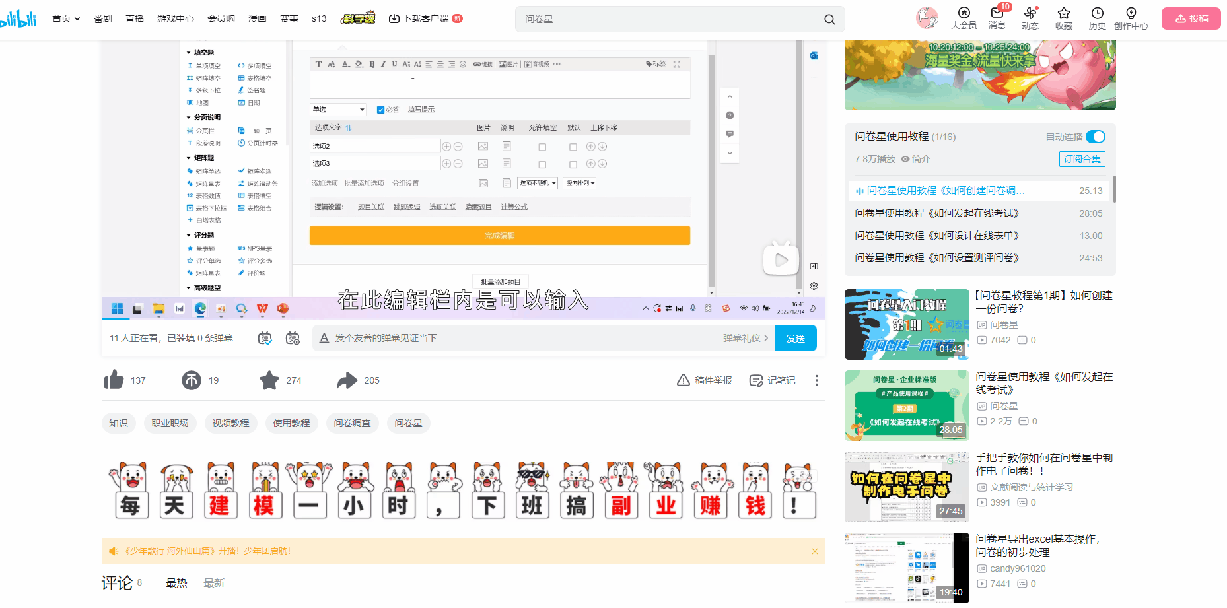Click the user avatar
The height and width of the screenshot is (608, 1227).
point(927,18)
